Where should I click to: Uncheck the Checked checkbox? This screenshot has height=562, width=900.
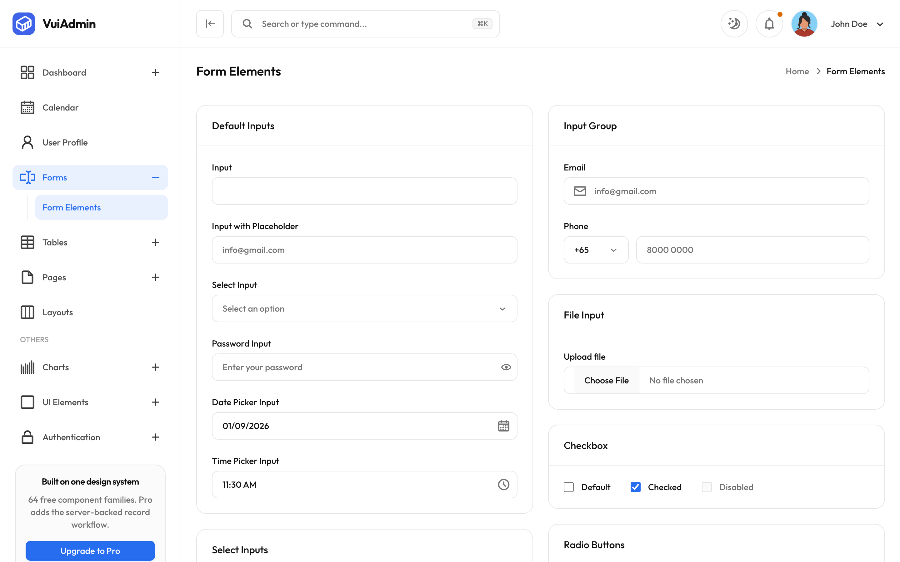(636, 487)
